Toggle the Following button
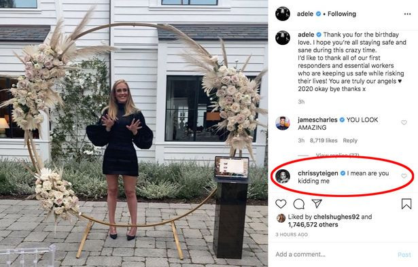This screenshot has height=267, width=418. (341, 14)
